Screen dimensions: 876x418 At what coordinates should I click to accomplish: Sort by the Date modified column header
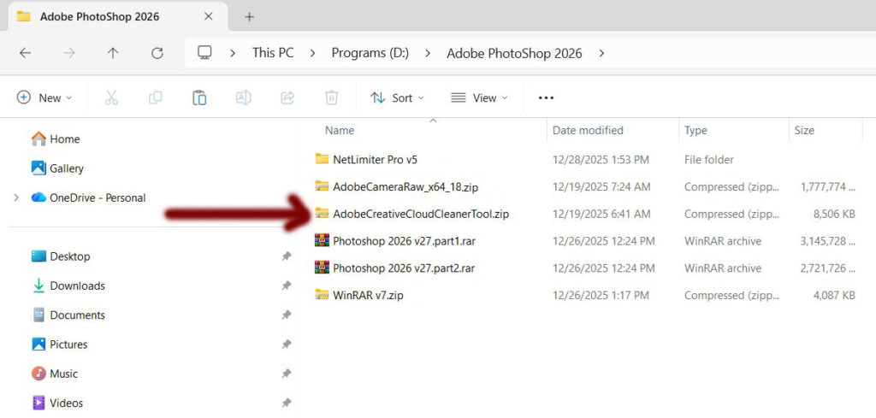pyautogui.click(x=588, y=131)
